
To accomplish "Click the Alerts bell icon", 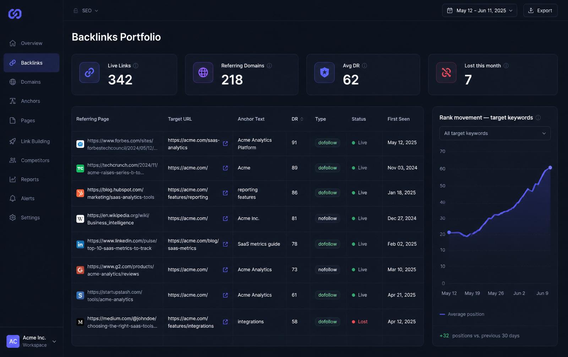I will (13, 198).
